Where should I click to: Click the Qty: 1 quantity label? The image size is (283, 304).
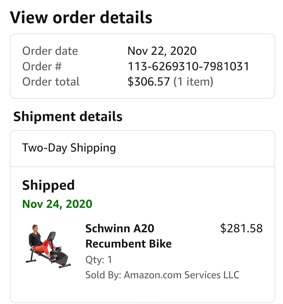point(99,260)
